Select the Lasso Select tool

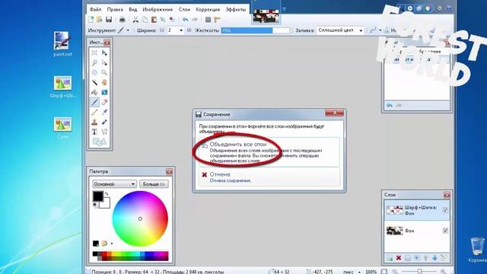(94, 62)
